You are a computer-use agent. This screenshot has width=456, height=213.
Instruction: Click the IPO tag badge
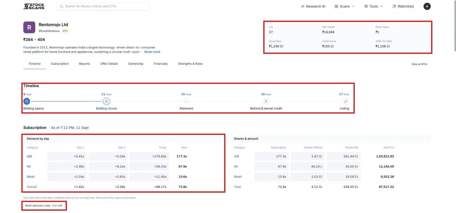coord(65,31)
